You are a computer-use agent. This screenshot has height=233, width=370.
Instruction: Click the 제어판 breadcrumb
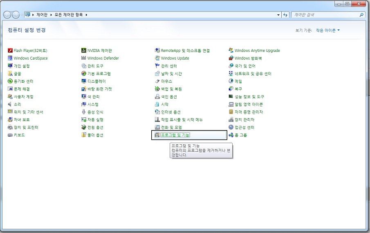(42, 15)
